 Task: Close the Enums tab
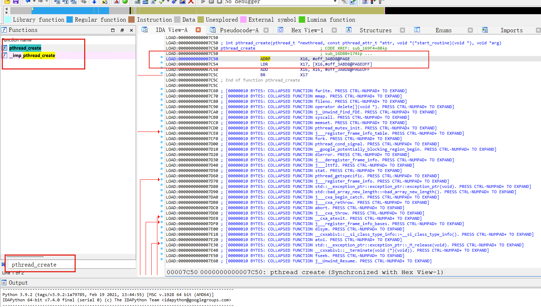coord(470,30)
